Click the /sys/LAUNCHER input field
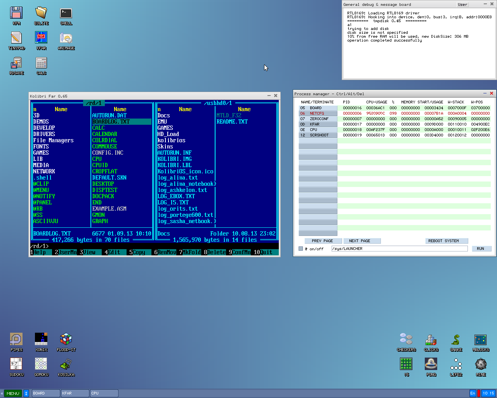Viewport: 497px width, 398px height. point(399,249)
